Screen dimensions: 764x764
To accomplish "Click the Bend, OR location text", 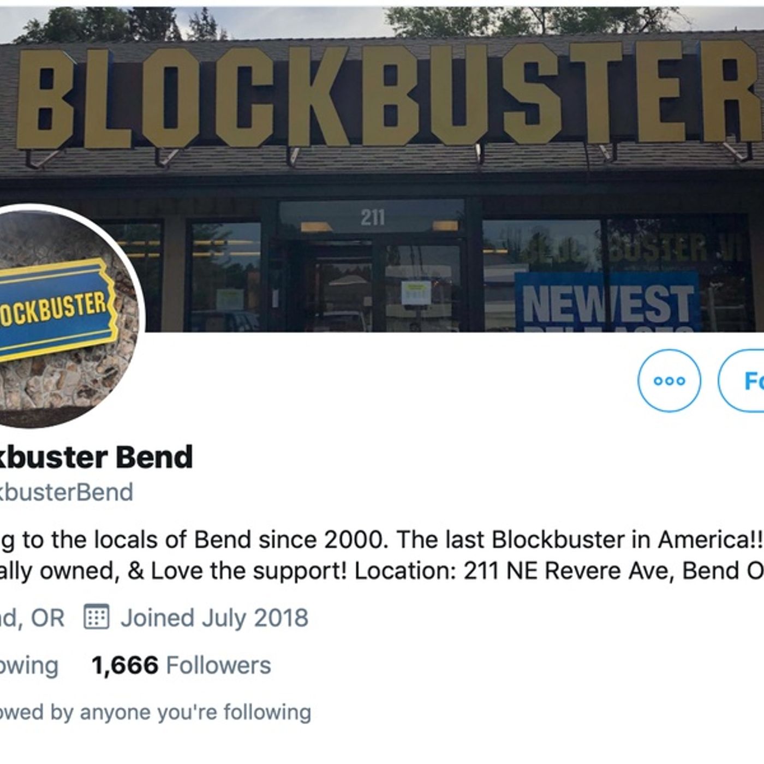I will point(32,618).
